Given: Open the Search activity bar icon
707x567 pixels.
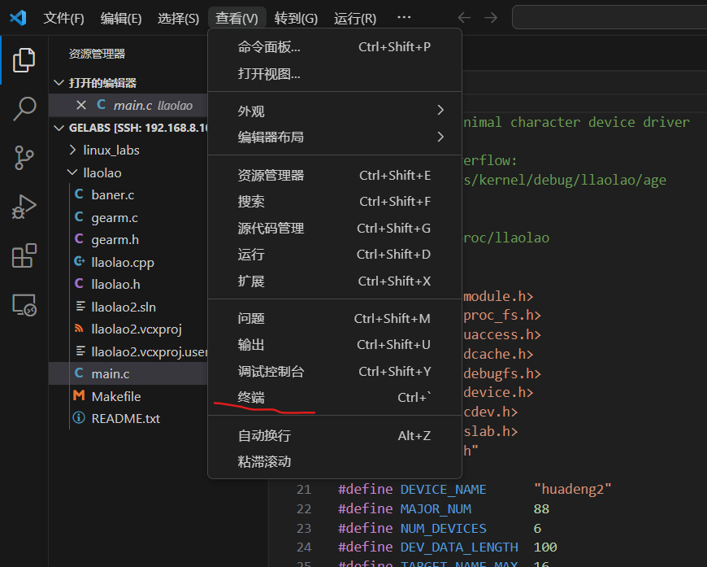Looking at the screenshot, I should [x=24, y=109].
